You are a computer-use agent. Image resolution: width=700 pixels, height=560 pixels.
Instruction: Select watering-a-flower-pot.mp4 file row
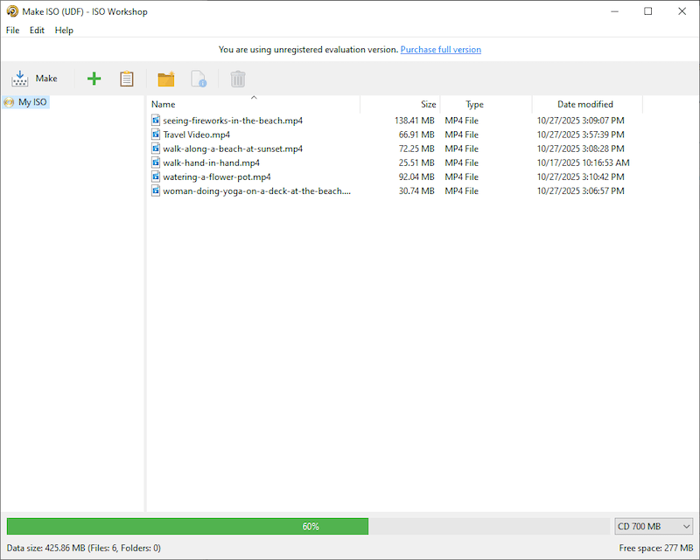216,176
